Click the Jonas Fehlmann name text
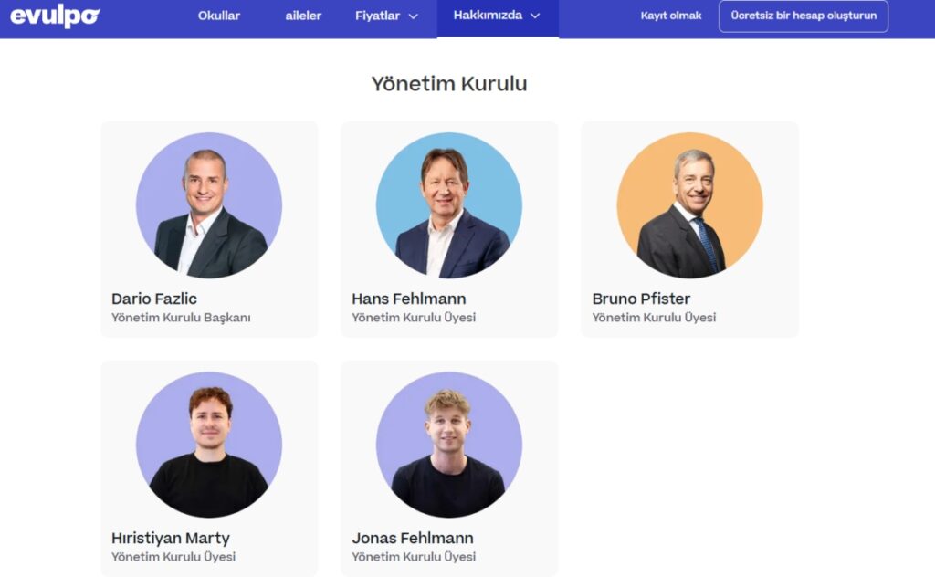Viewport: 935px width, 587px height. coord(413,538)
